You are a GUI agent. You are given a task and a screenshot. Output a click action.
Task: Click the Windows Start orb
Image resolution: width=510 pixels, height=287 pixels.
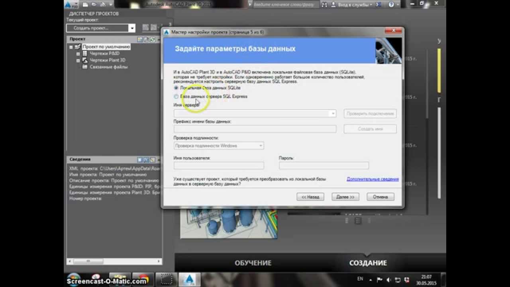(x=74, y=279)
